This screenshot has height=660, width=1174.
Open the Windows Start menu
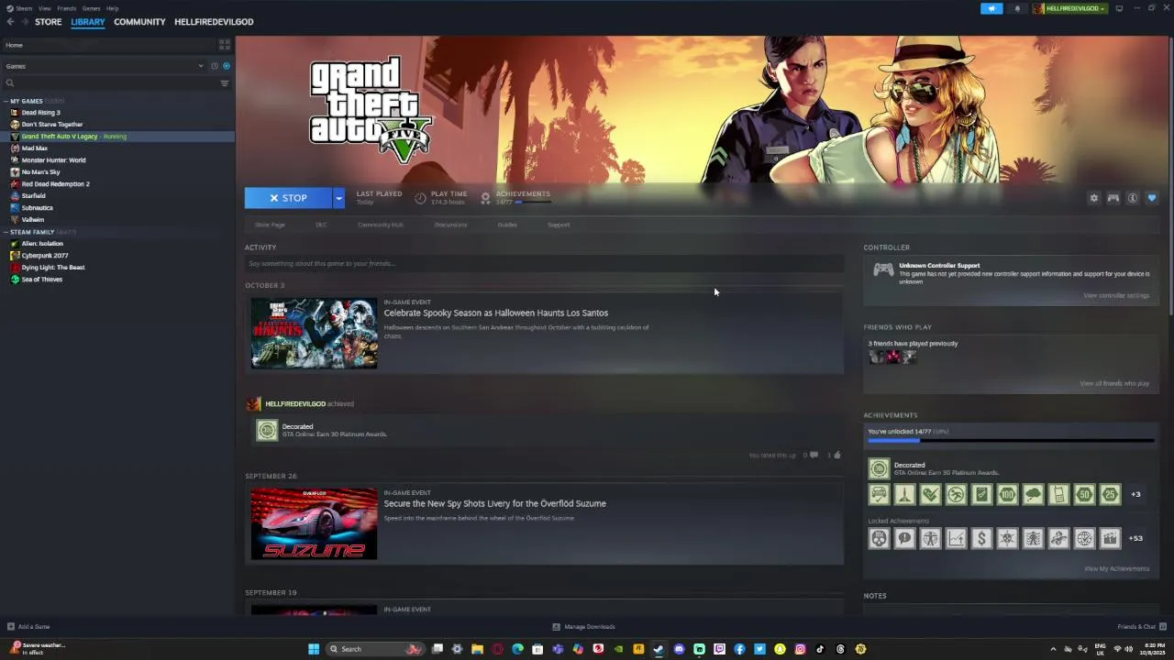(x=314, y=649)
